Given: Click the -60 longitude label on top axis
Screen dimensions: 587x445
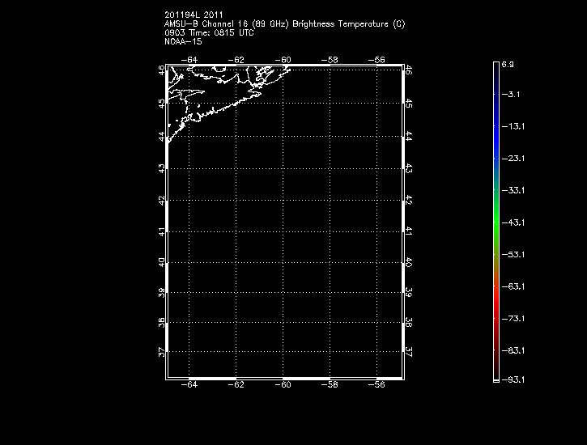Looking at the screenshot, I should click(x=283, y=60).
